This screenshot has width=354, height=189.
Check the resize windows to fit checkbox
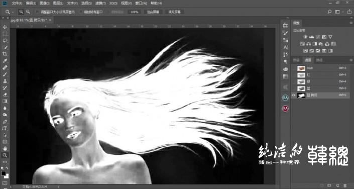coord(38,12)
